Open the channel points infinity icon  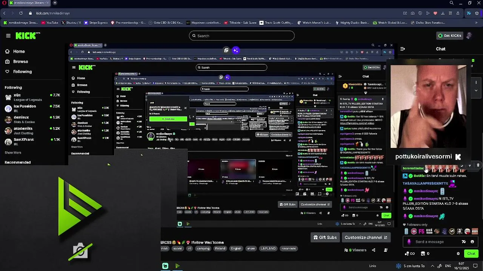(x=409, y=254)
